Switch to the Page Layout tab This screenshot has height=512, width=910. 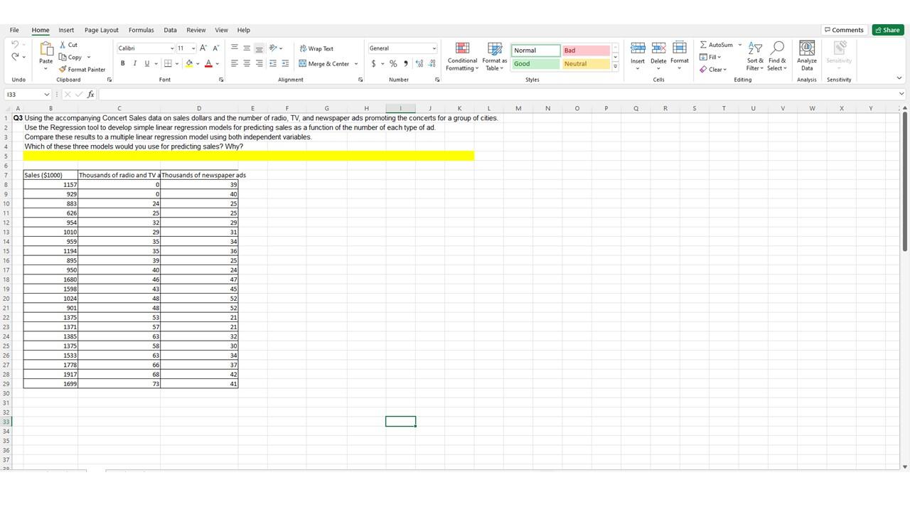click(x=102, y=30)
